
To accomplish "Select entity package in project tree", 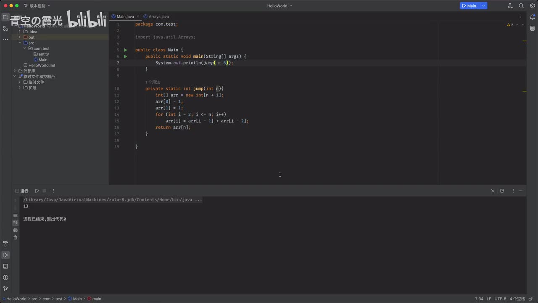I will (41, 54).
